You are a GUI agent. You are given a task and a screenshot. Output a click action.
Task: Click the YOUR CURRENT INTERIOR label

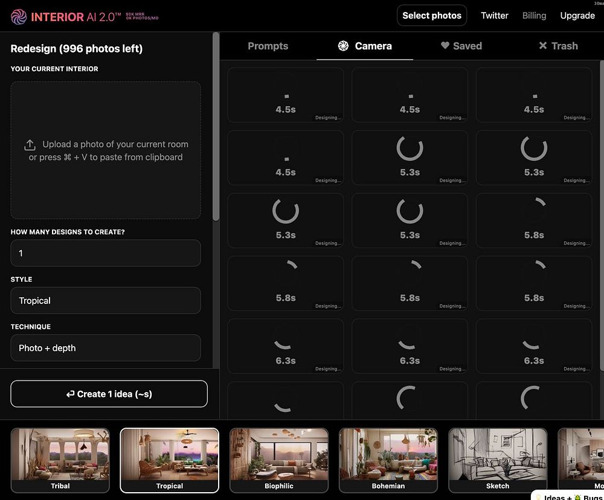tap(54, 69)
